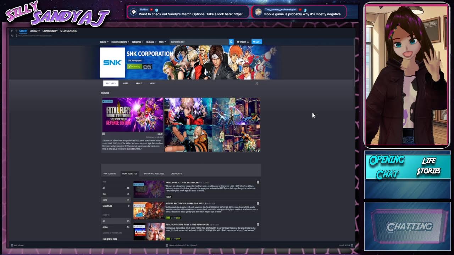Open the downloads paused status
This screenshot has height=255, width=454.
(x=181, y=245)
